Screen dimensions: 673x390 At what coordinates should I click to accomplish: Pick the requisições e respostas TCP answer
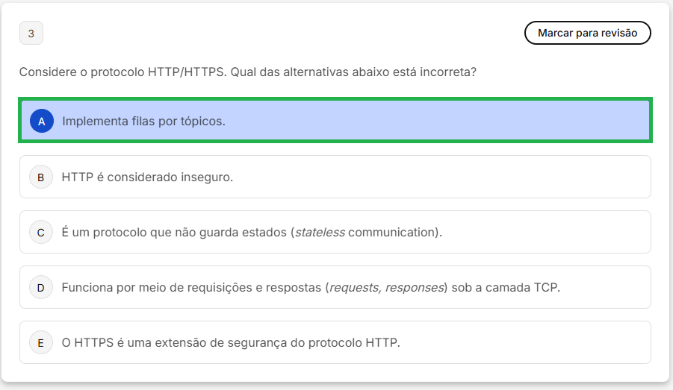click(311, 288)
